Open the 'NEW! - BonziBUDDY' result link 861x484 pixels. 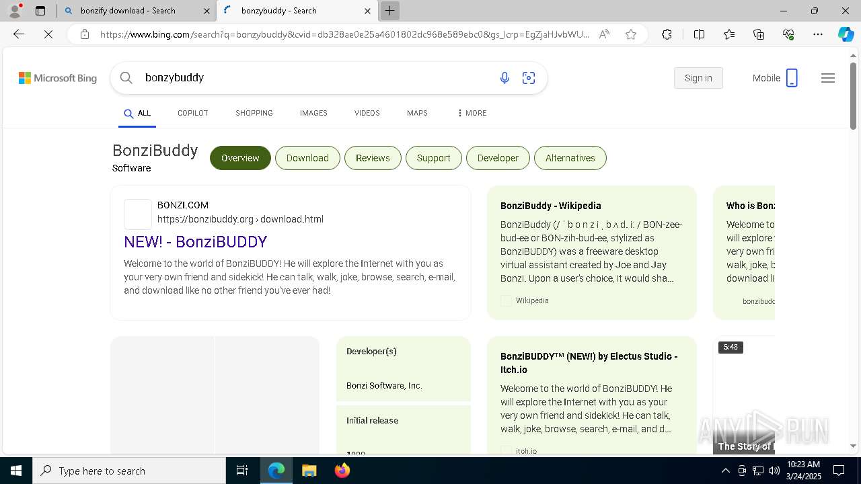(x=195, y=242)
